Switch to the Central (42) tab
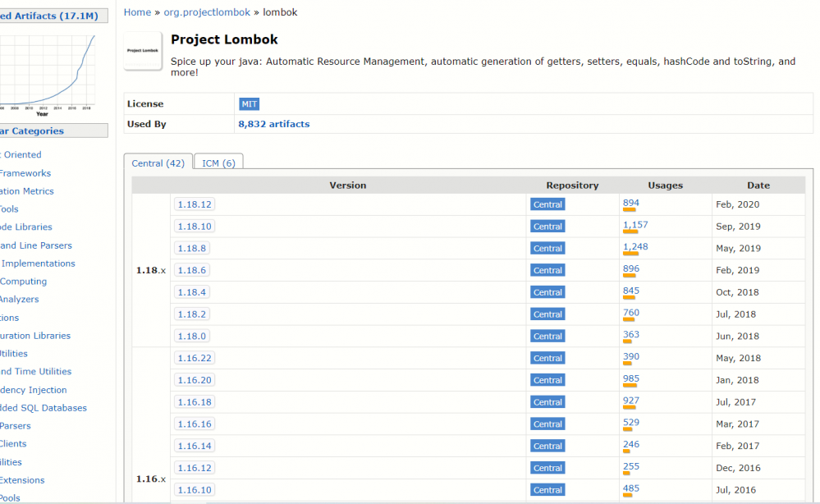 (x=158, y=163)
